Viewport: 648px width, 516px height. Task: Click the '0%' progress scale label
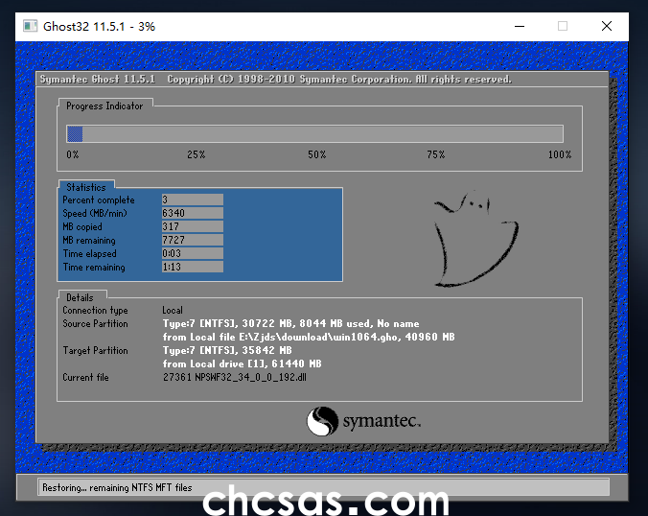(73, 154)
